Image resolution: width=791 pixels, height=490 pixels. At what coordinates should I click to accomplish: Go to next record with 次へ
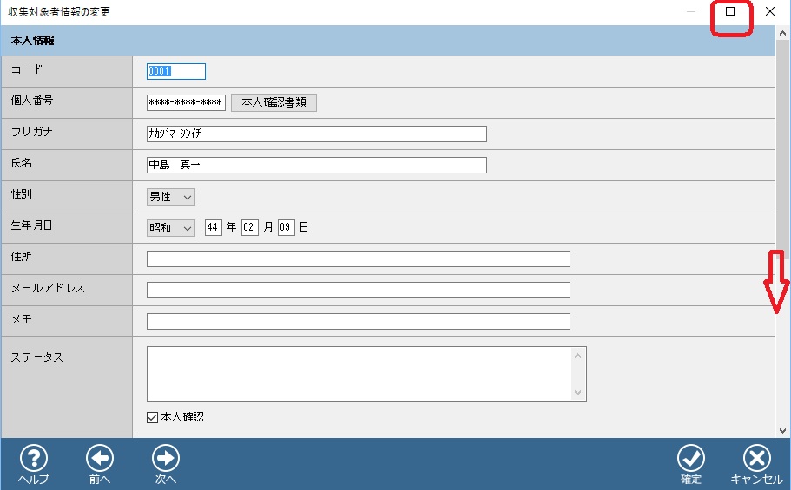point(166,460)
